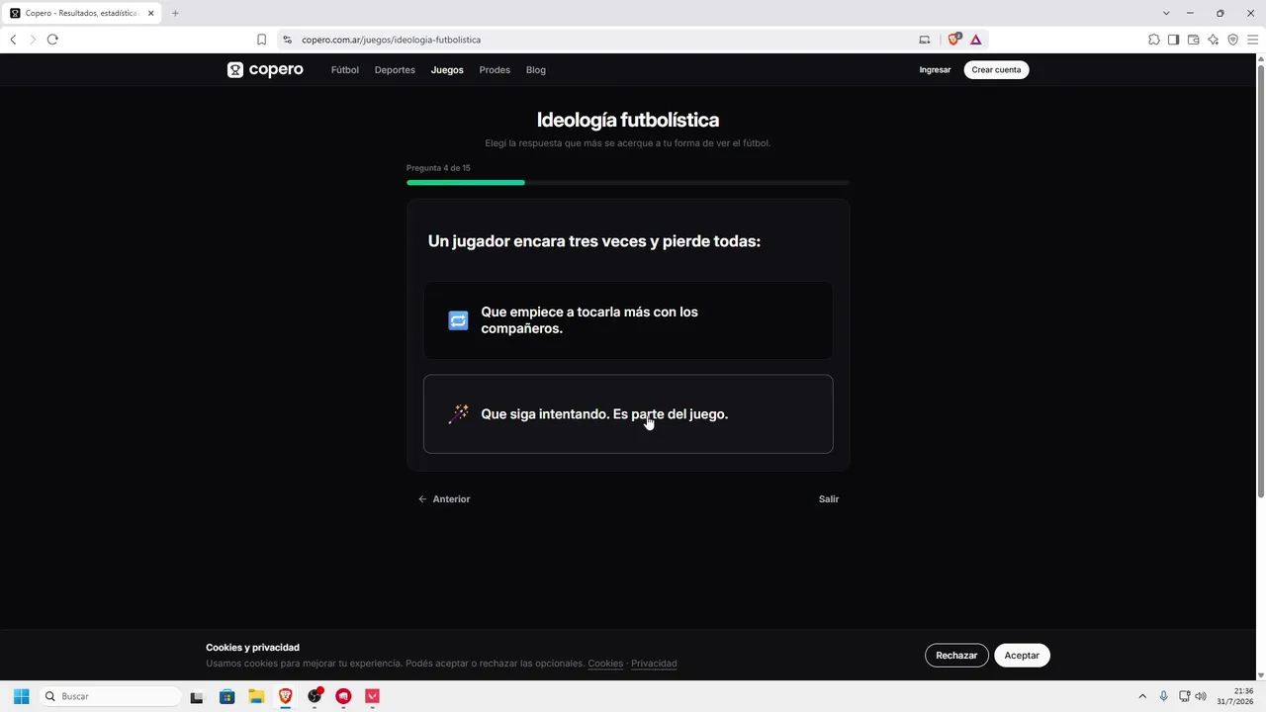
Task: Open network settings tray icon
Action: [x=1184, y=696]
